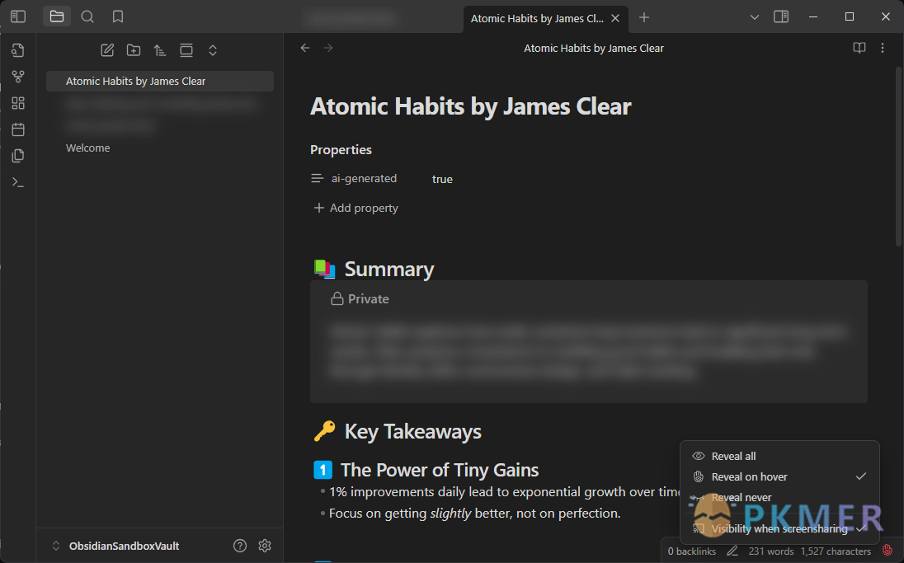This screenshot has width=904, height=563.
Task: Toggle the right sidebar icon
Action: tap(780, 16)
